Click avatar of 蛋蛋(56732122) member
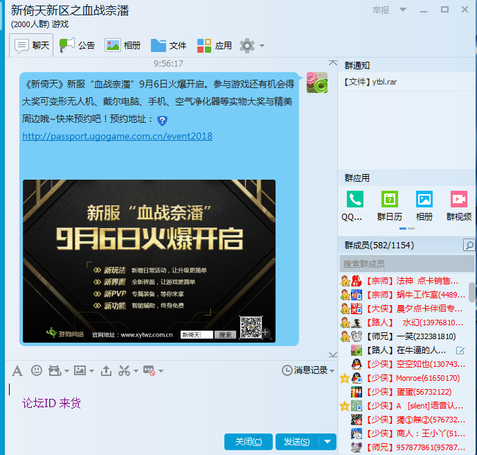 pyautogui.click(x=357, y=392)
